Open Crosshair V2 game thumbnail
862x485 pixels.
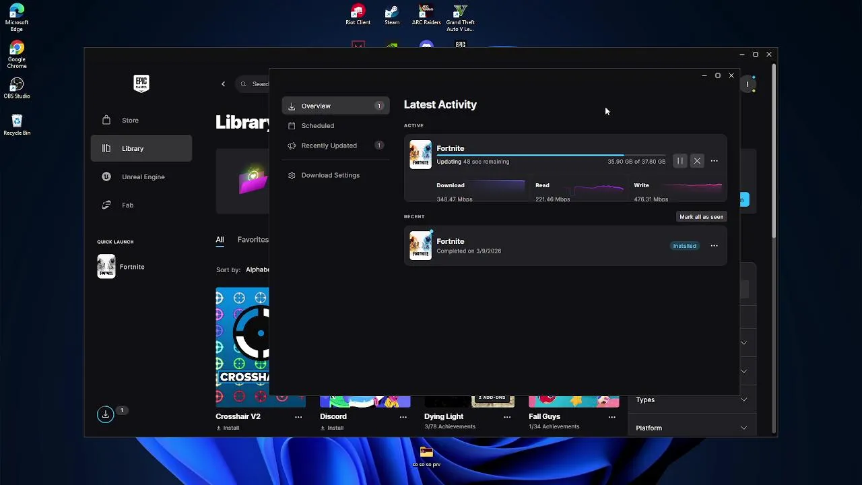(x=242, y=348)
